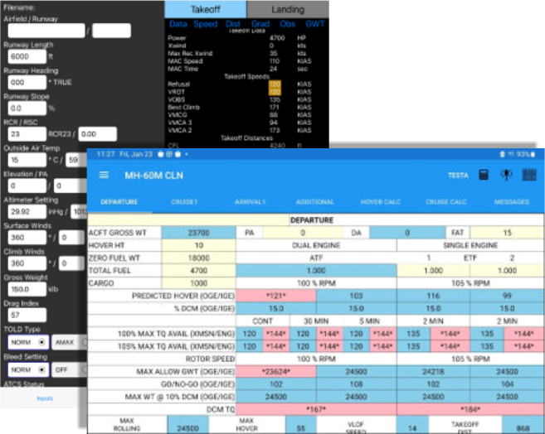Click the Airfield name input field
The image size is (545, 434).
(x=46, y=31)
